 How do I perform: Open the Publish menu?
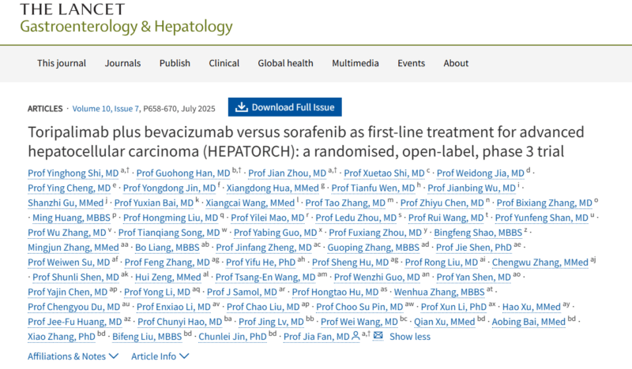click(175, 63)
